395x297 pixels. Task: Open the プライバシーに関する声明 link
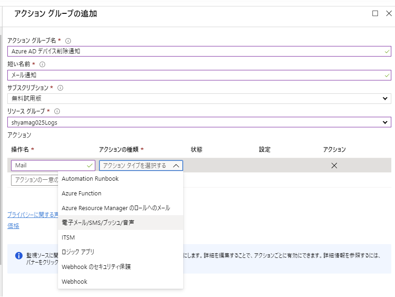click(33, 215)
